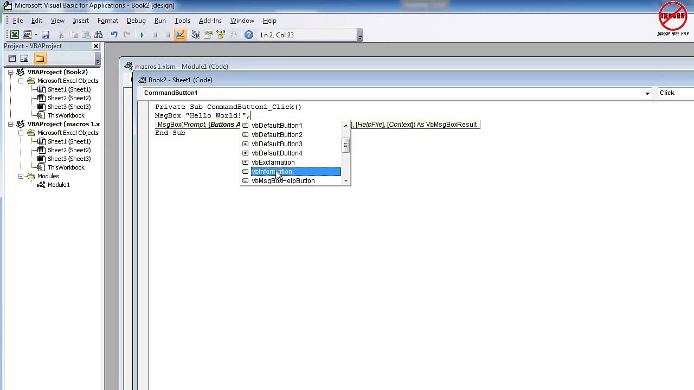This screenshot has width=694, height=390.
Task: Click the Break pause icon
Action: pyautogui.click(x=155, y=35)
